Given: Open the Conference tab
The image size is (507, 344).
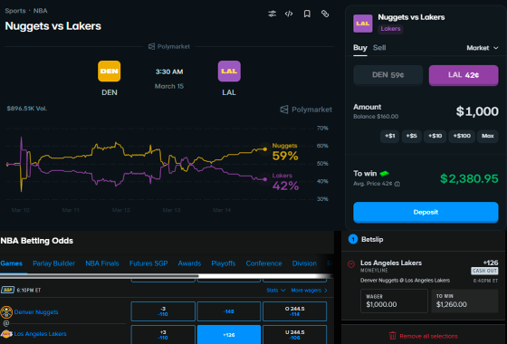Looking at the screenshot, I should [263, 263].
